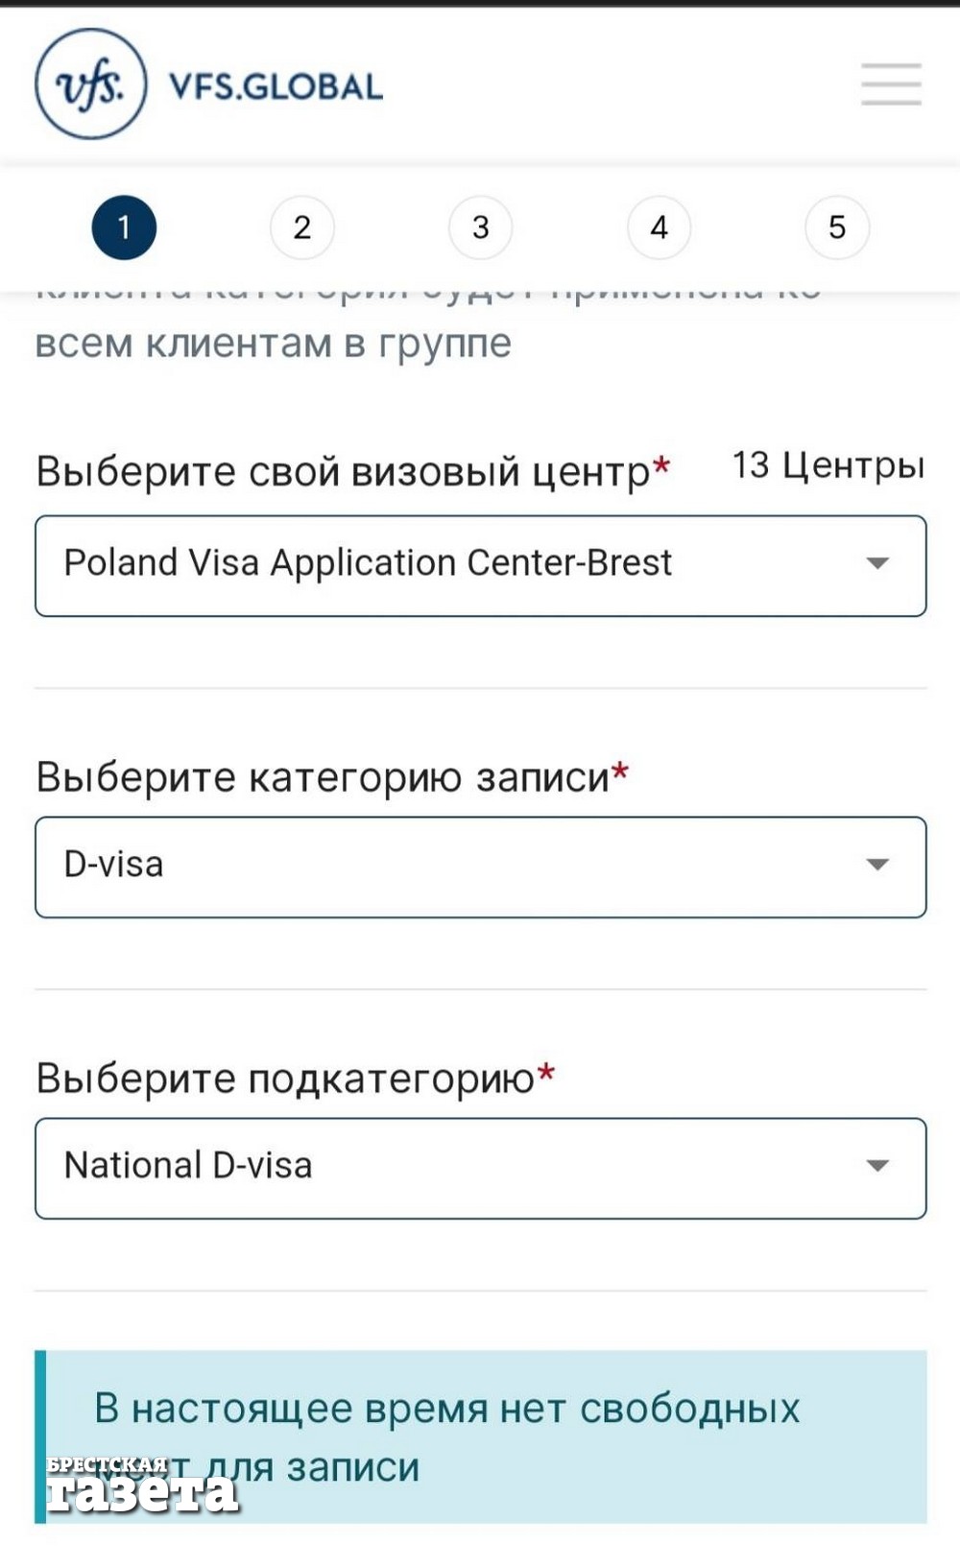Image resolution: width=960 pixels, height=1567 pixels.
Task: Click the VFS.GLOBAL wordmark
Action: (276, 86)
